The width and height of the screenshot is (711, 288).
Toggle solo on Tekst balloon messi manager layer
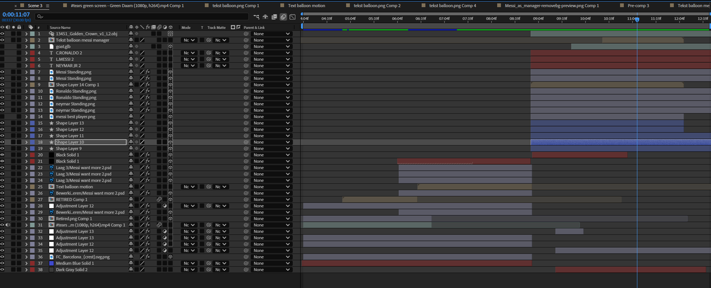pos(14,40)
